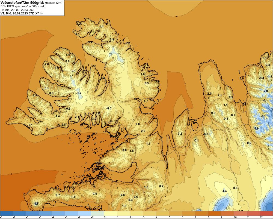Click the 1.5 temperature value
This screenshot has height=219, width=273.
coord(146,187)
